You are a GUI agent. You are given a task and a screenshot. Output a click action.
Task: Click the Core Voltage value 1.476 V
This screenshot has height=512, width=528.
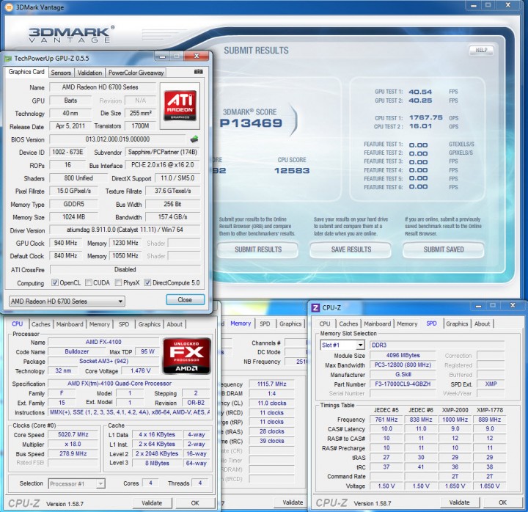click(140, 370)
